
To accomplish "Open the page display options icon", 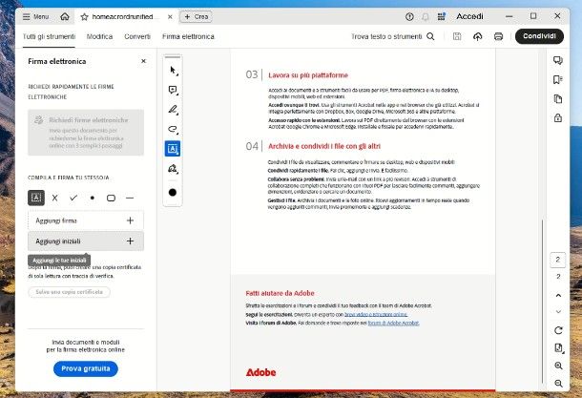I will click(x=558, y=348).
